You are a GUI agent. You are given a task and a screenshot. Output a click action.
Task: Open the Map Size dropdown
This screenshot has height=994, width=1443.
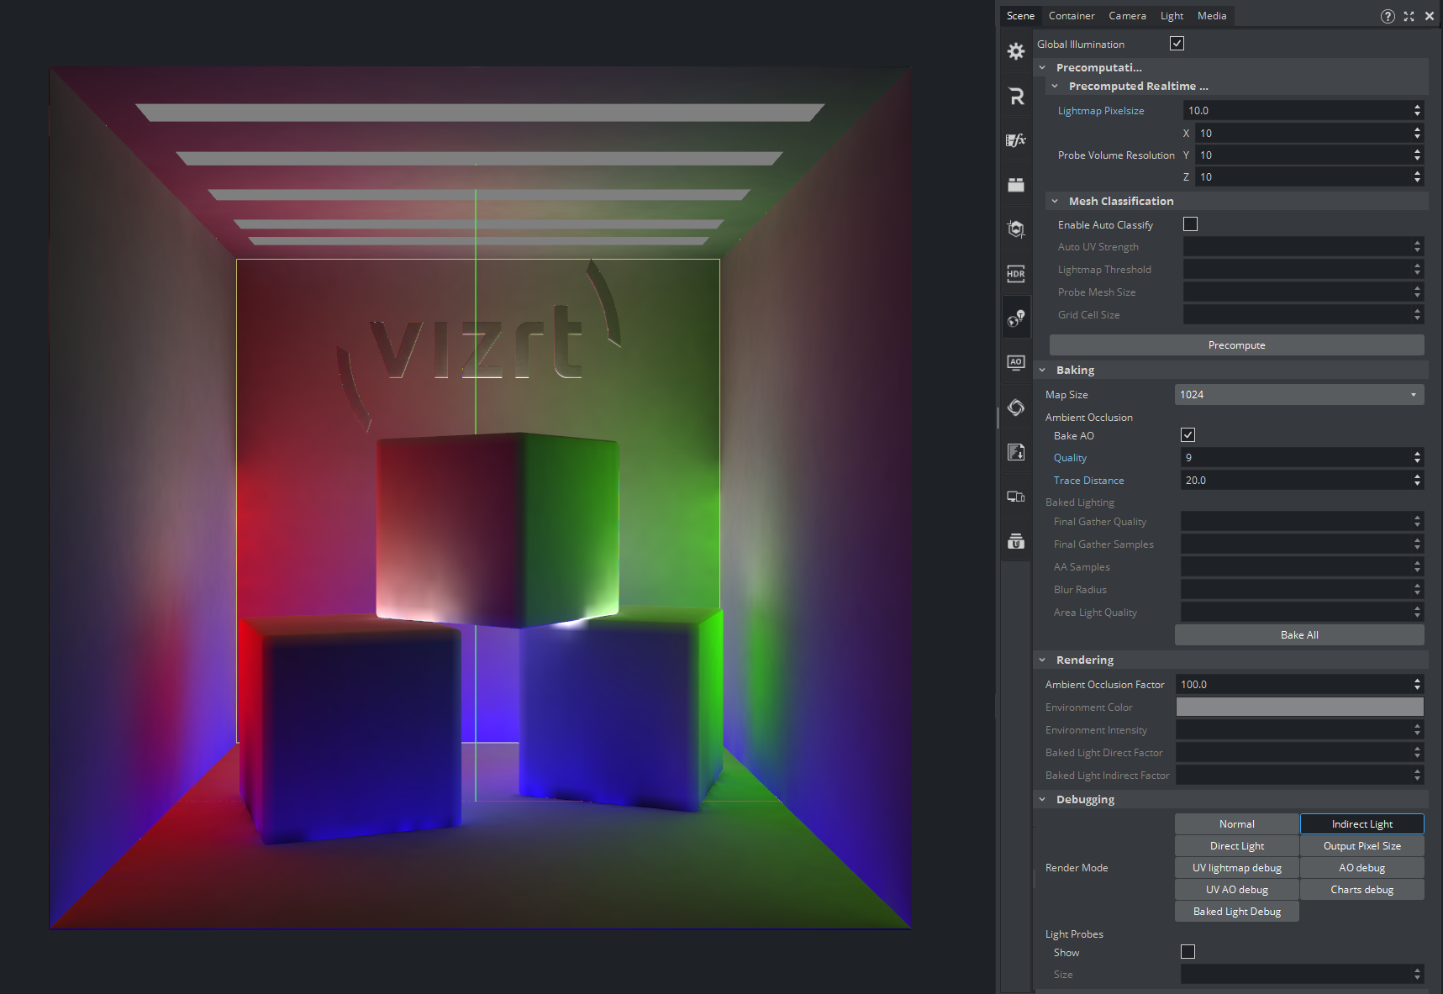1298,395
